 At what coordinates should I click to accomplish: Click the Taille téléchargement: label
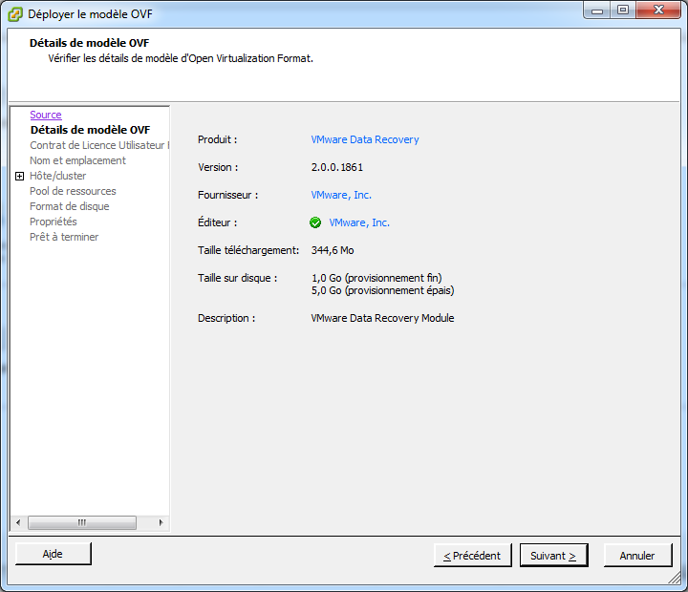(x=248, y=250)
